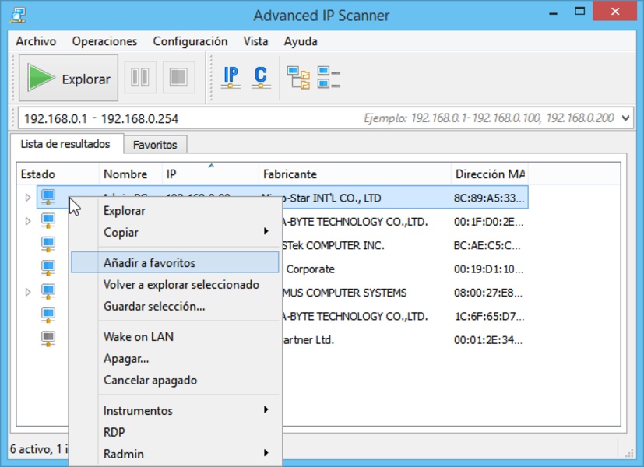Click the collapse all tree icon

[x=329, y=78]
